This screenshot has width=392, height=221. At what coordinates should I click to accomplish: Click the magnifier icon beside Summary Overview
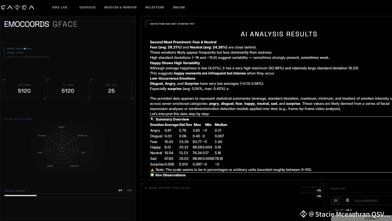click(152, 119)
